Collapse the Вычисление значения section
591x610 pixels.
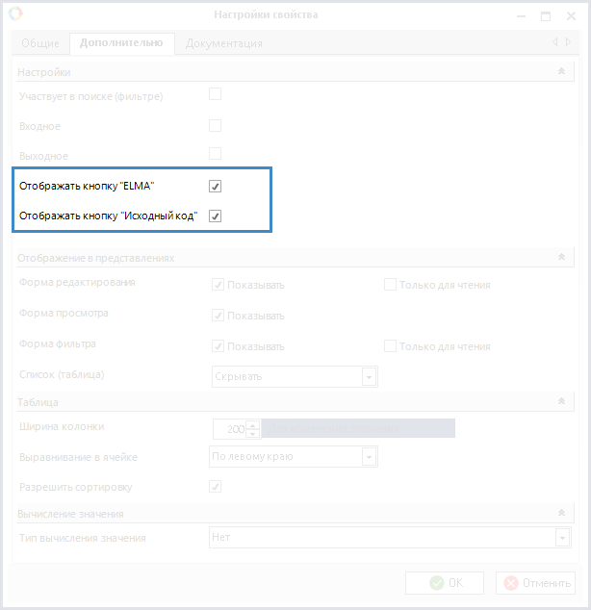pyautogui.click(x=561, y=513)
